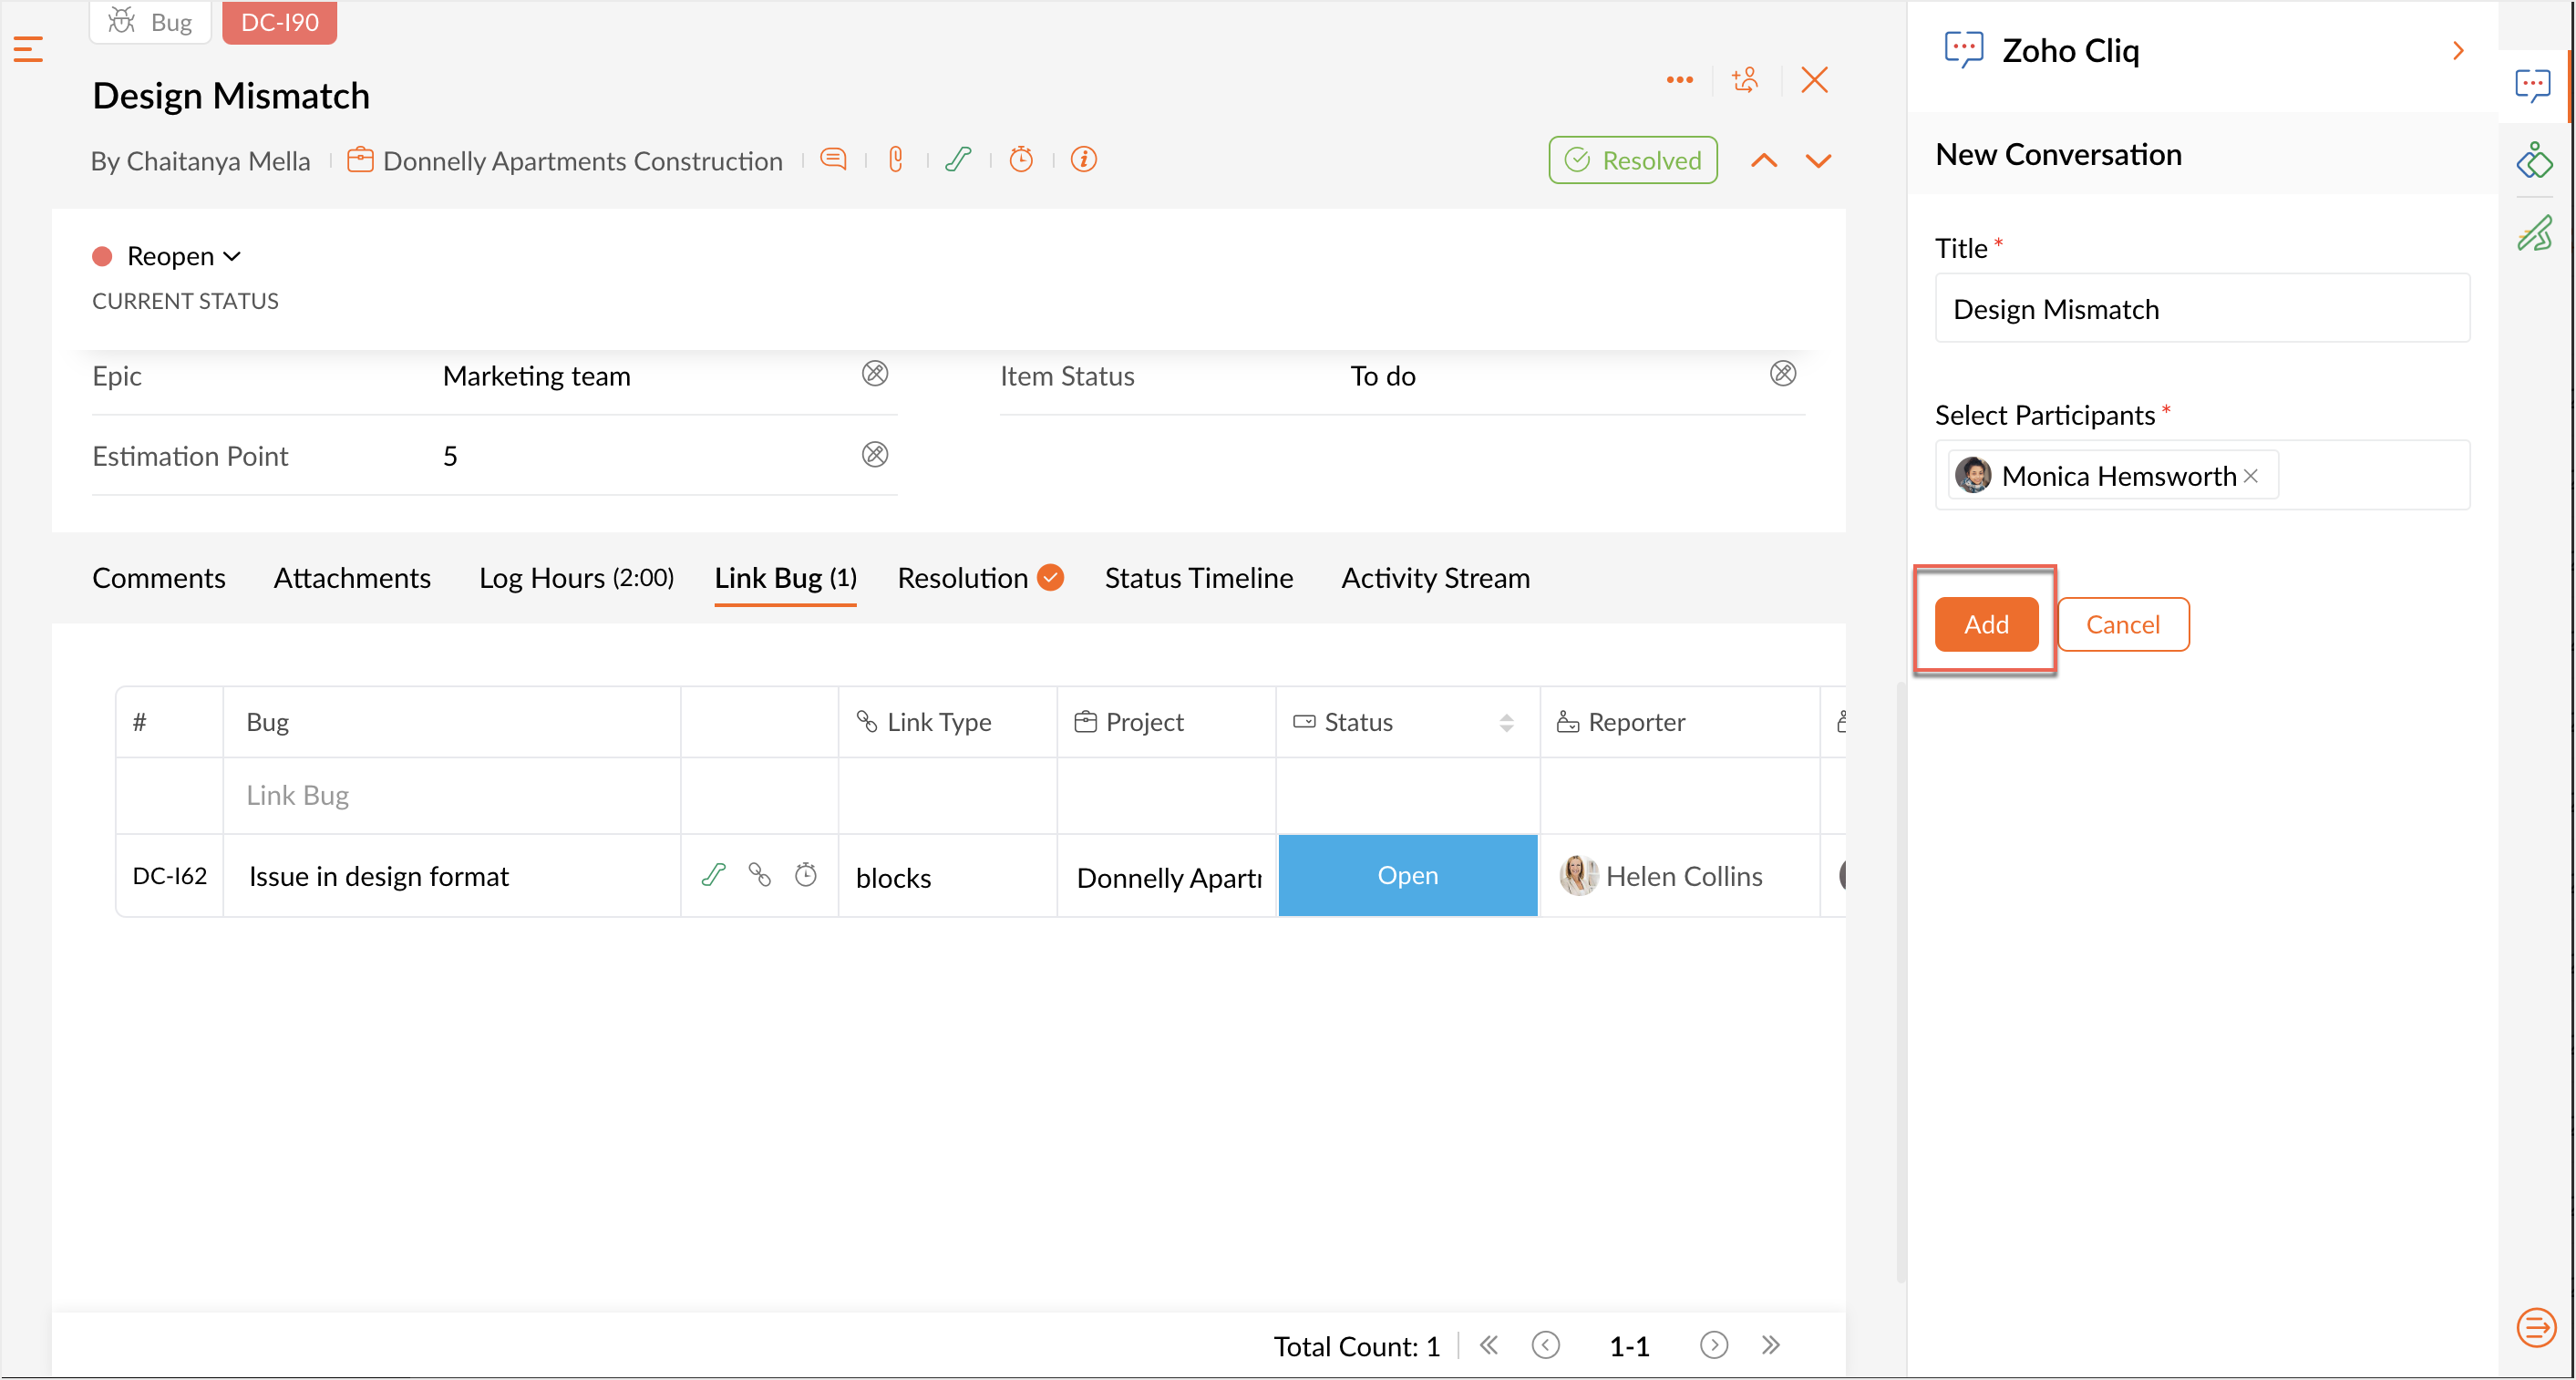Click the add follower icon

(x=1746, y=80)
